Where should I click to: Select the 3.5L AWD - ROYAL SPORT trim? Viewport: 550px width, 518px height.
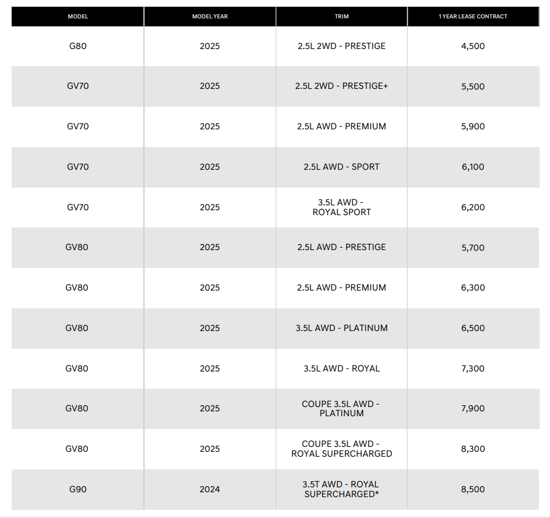[x=342, y=207]
